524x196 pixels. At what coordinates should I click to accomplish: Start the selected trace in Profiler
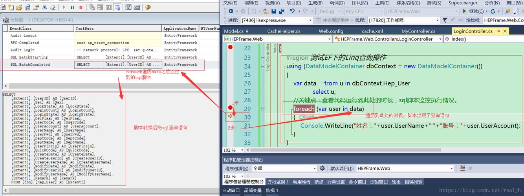[64, 7]
